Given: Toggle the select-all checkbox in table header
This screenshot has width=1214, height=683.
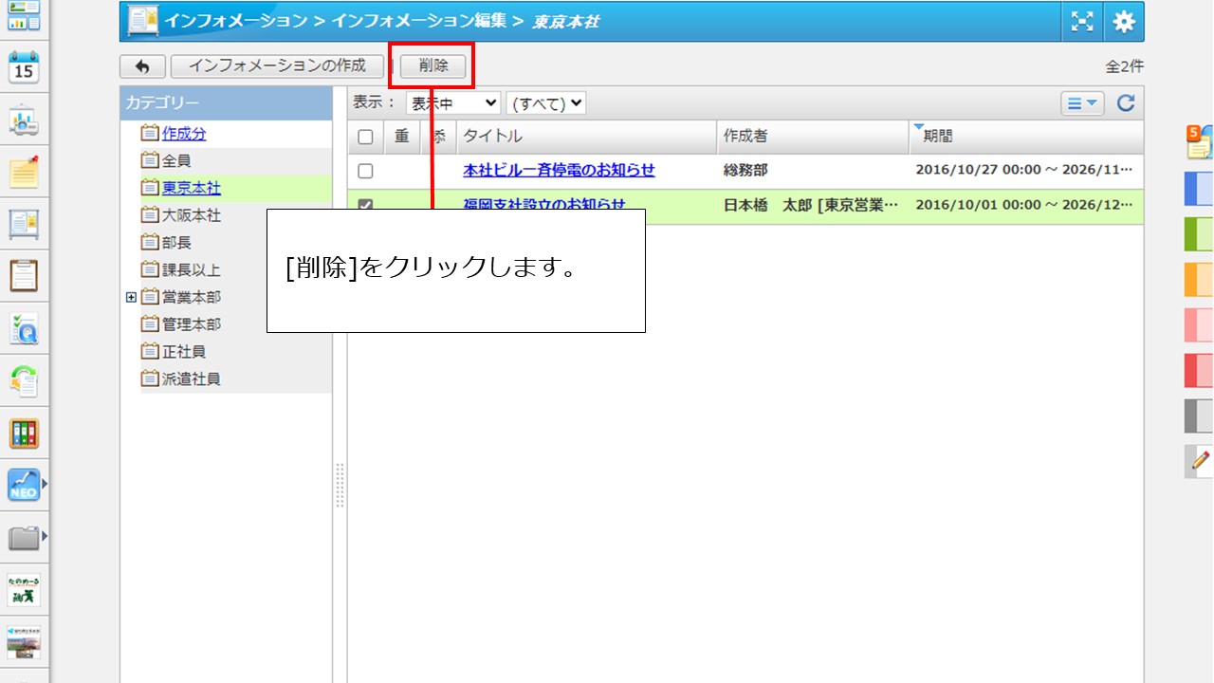Looking at the screenshot, I should click(365, 137).
